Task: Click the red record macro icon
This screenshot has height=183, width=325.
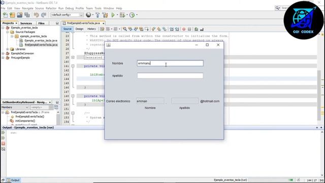Action: [x=184, y=29]
